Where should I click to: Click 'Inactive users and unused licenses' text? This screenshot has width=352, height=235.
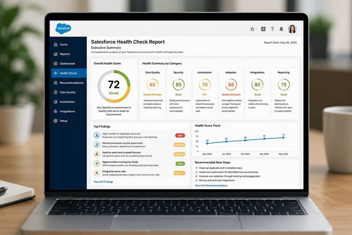click(x=122, y=152)
